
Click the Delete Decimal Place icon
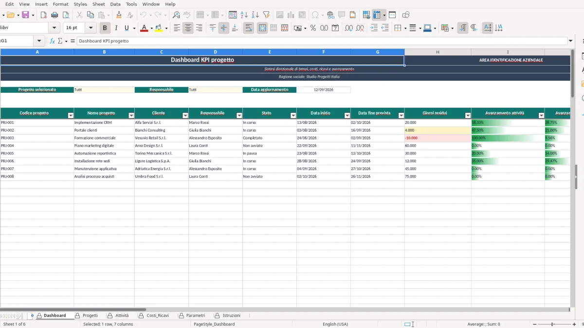(360, 28)
